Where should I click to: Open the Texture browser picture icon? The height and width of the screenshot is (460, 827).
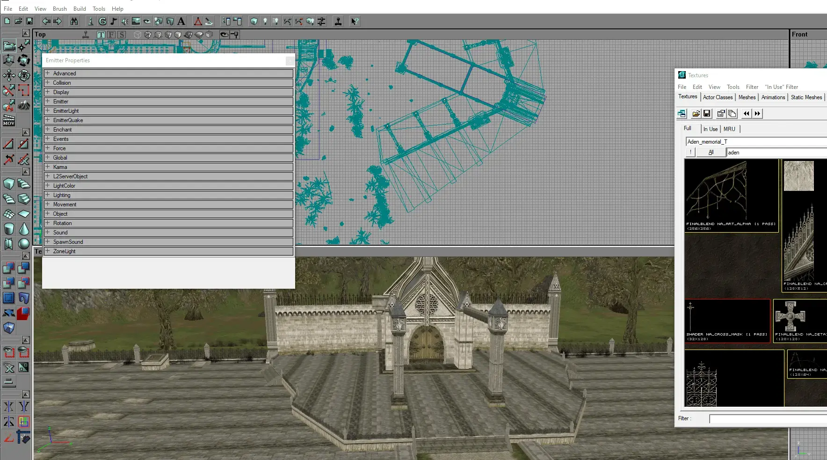coord(136,21)
